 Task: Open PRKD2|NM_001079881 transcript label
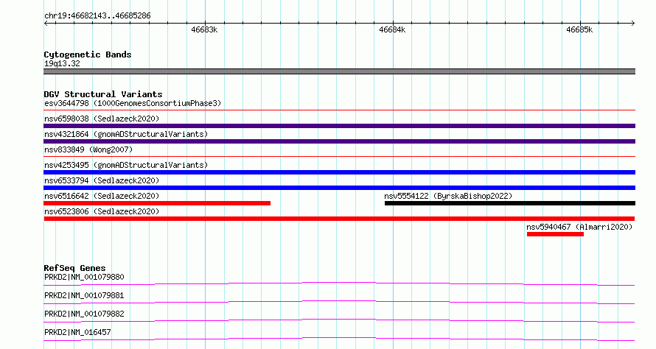84,295
